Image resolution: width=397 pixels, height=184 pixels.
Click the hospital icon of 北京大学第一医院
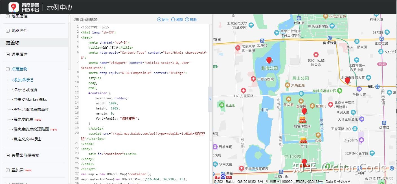pos(238,48)
